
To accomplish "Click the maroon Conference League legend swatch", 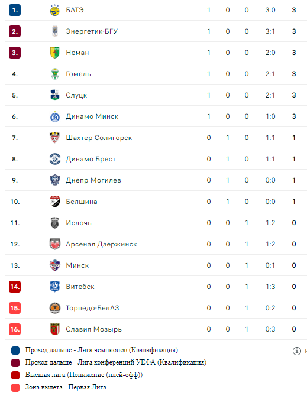I will pyautogui.click(x=15, y=363).
